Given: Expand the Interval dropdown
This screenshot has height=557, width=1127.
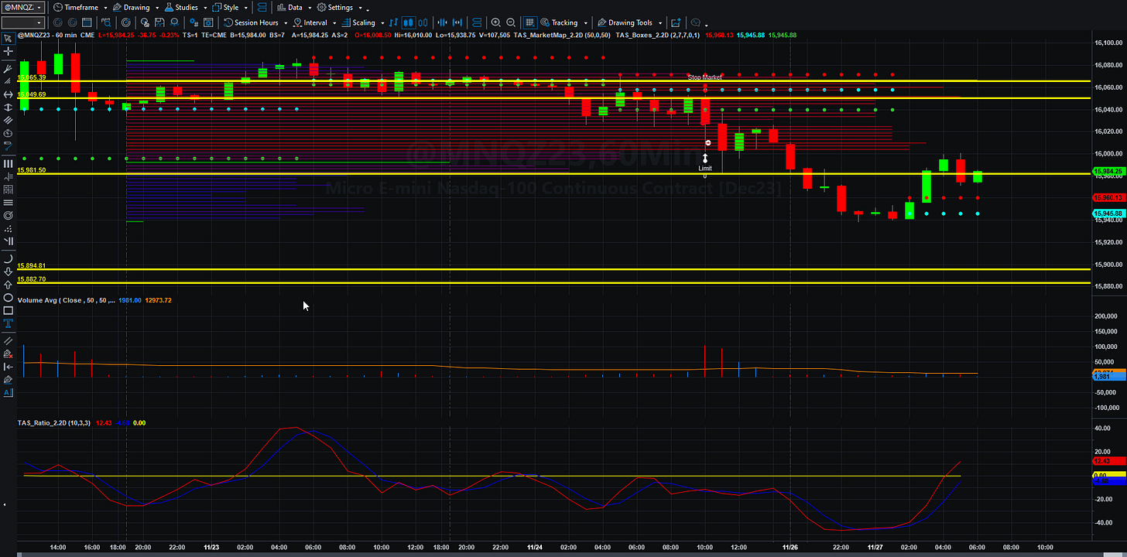Looking at the screenshot, I should (x=315, y=22).
